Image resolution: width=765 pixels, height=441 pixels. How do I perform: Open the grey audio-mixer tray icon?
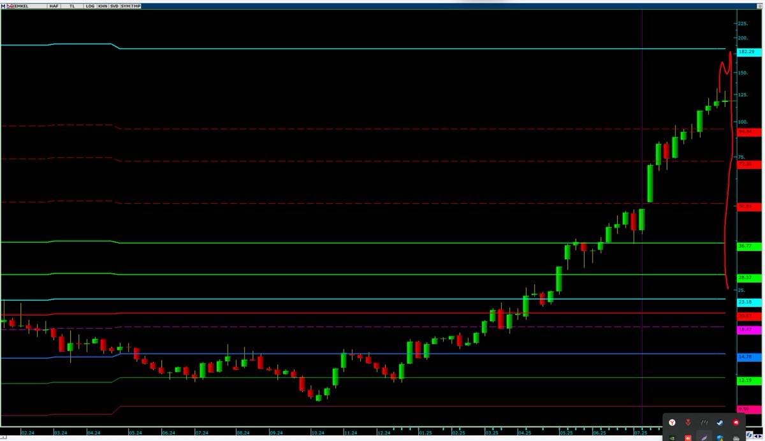(704, 423)
